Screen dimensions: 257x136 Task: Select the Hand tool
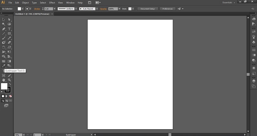pos(4,80)
